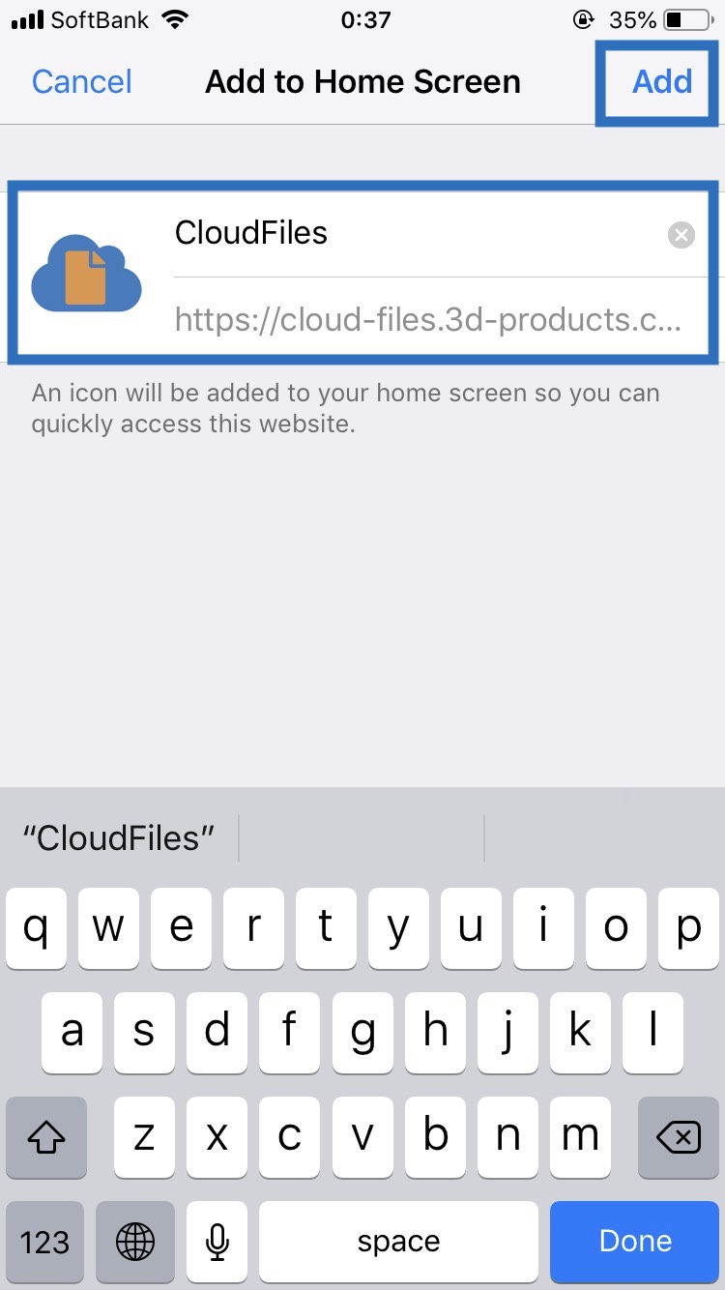This screenshot has width=725, height=1290.
Task: Edit the CloudFiles title text field
Action: tap(416, 233)
